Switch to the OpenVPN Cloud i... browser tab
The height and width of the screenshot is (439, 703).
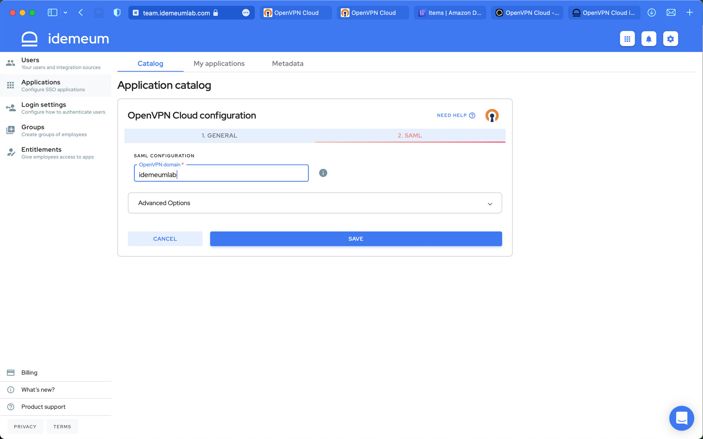tap(604, 13)
